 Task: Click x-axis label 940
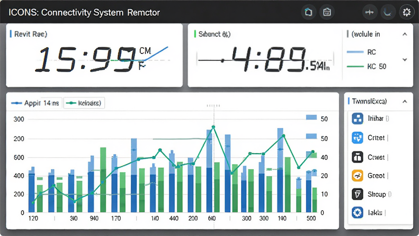point(94,218)
